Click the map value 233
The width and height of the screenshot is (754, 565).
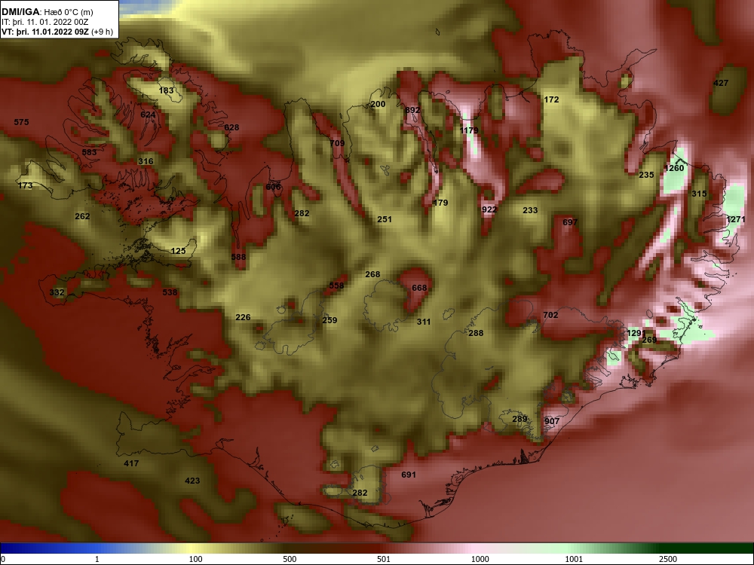[530, 210]
